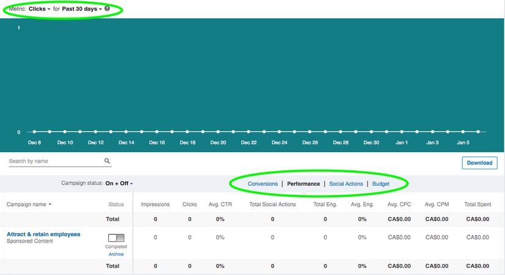Click the Dec 8 data point on chart

34,131
